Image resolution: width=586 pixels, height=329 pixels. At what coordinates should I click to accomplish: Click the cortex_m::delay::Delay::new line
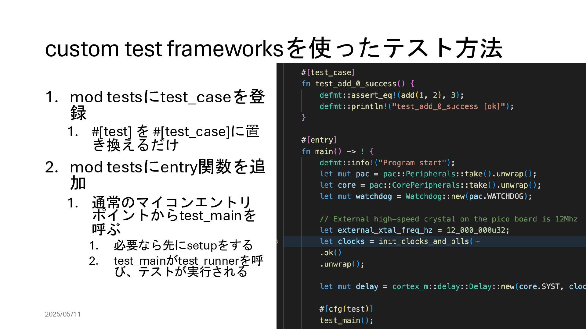tap(453, 287)
